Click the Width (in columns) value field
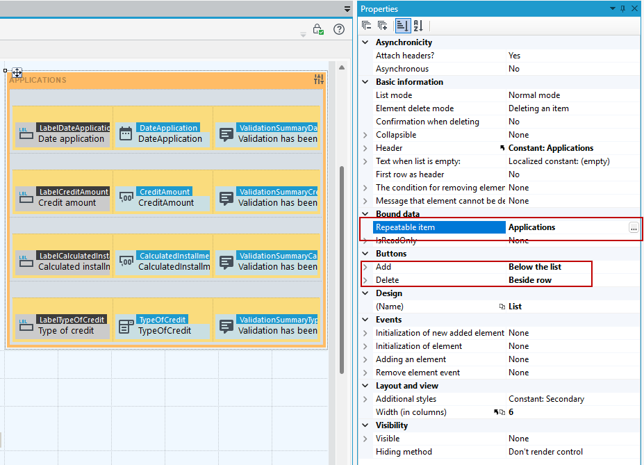The image size is (644, 465). coord(573,412)
